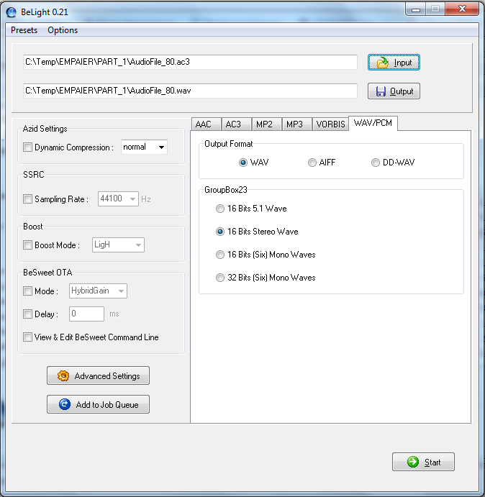Screen dimensions: 485x497
Task: Switch to the MP3 tab
Action: pyautogui.click(x=295, y=124)
